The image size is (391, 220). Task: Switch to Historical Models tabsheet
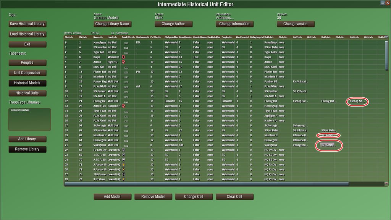pos(27,83)
